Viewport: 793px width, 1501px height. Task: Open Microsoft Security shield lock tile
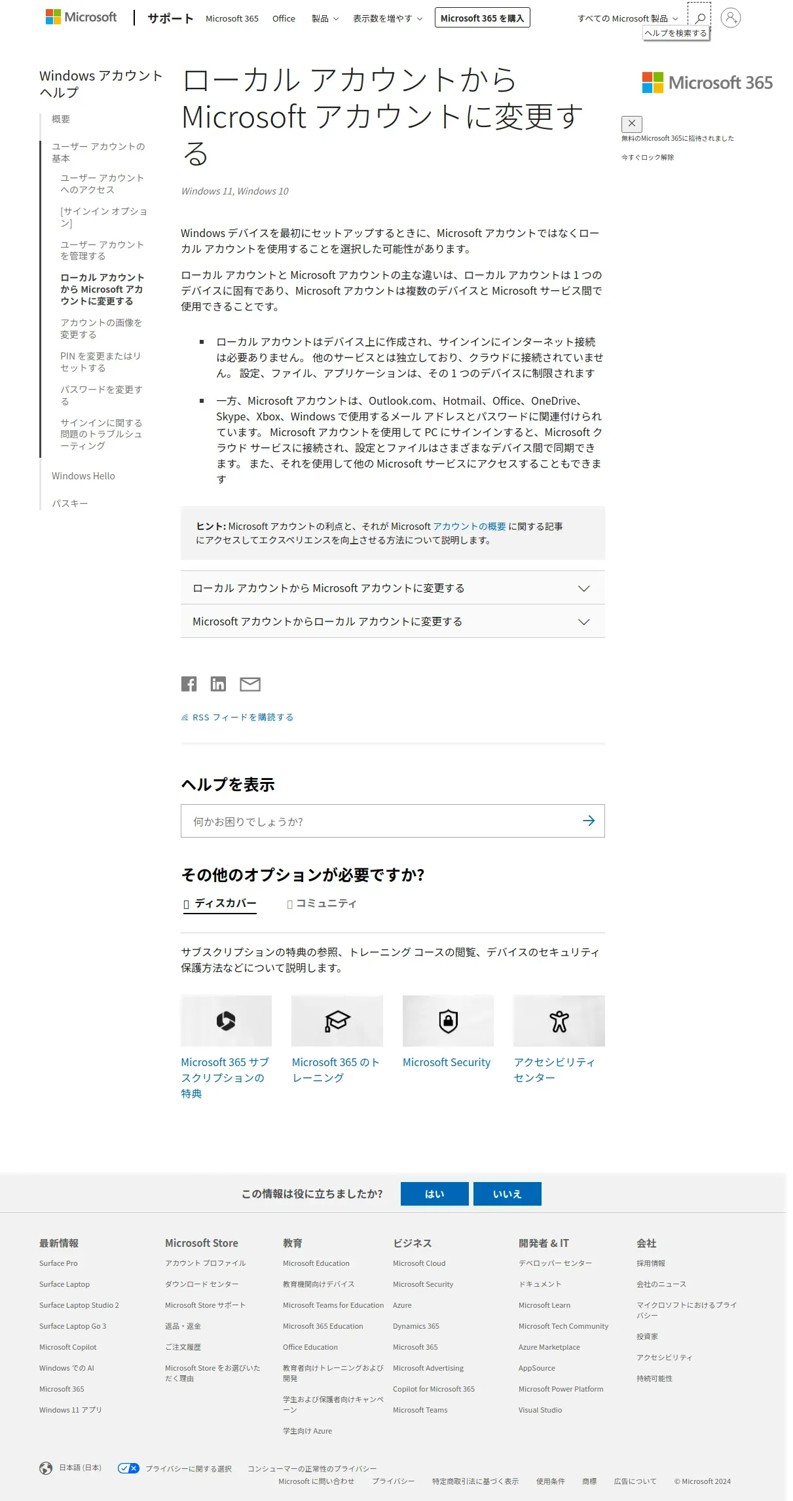(448, 1020)
